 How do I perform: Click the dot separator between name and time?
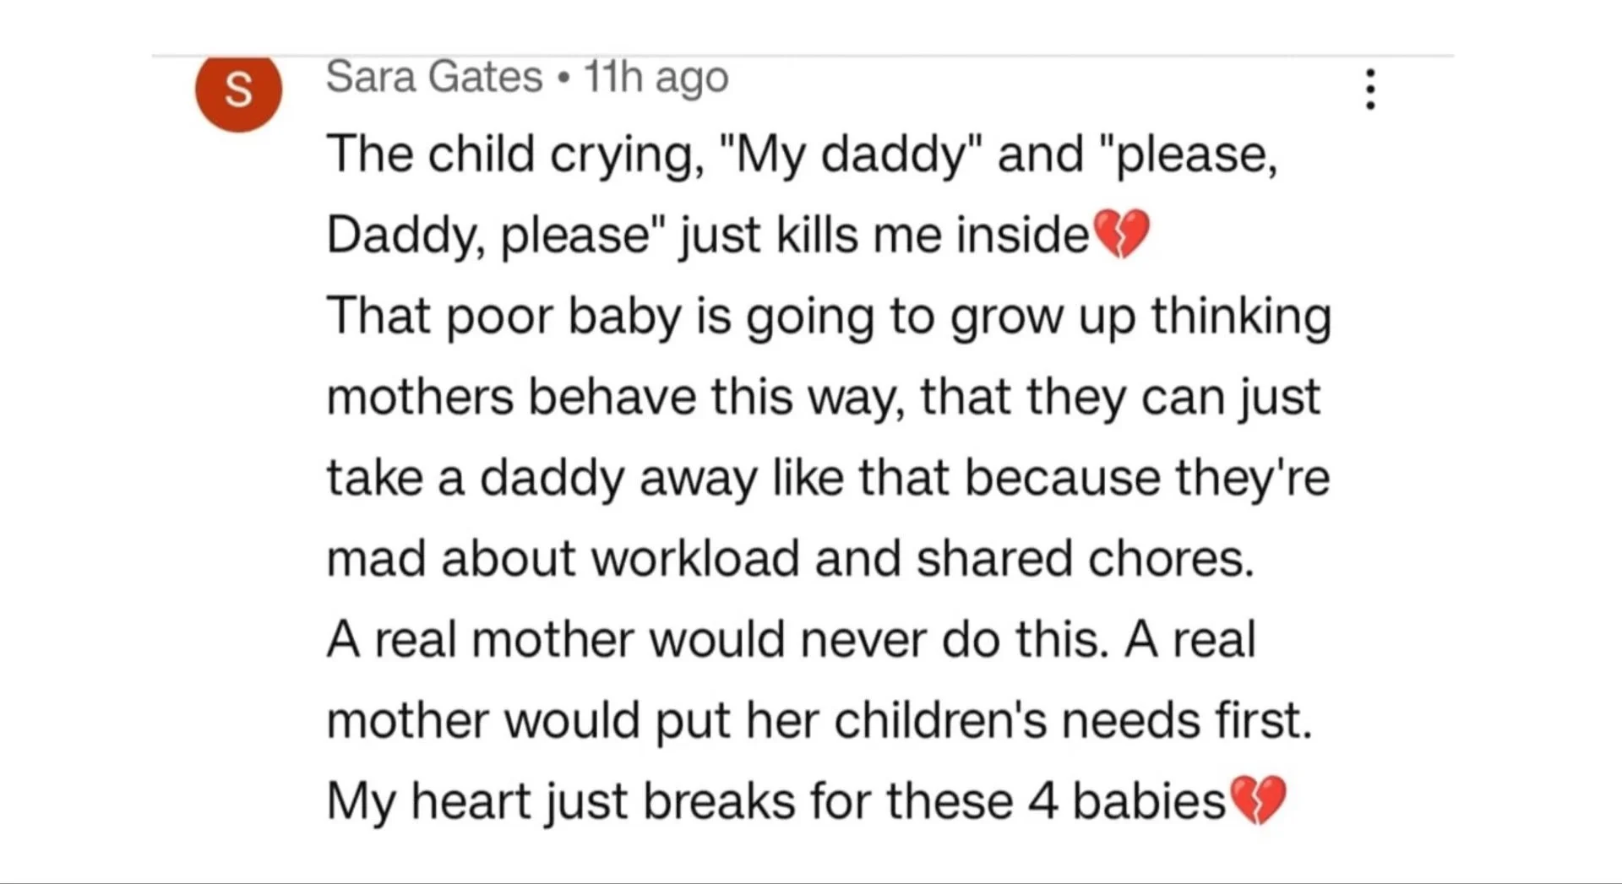pyautogui.click(x=563, y=79)
